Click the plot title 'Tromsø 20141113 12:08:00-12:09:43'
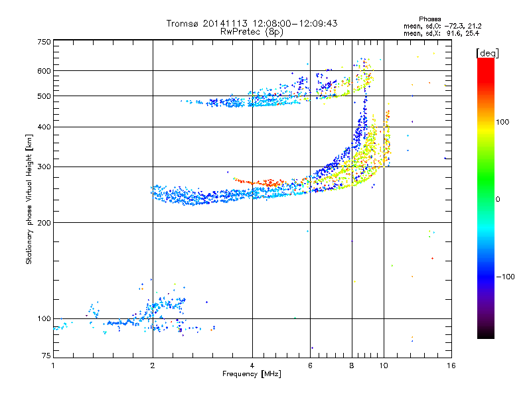This screenshot has width=531, height=398. tap(252, 23)
